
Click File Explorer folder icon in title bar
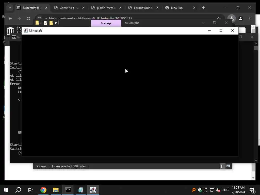37,23
